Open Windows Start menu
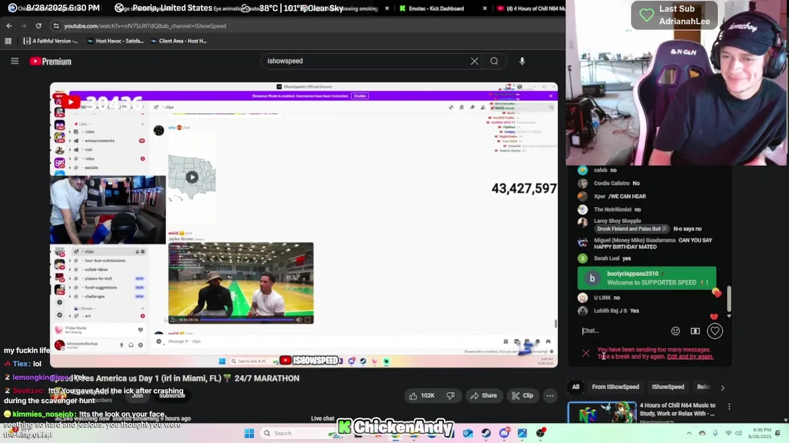Viewport: 789px width, 443px height. coord(249,433)
